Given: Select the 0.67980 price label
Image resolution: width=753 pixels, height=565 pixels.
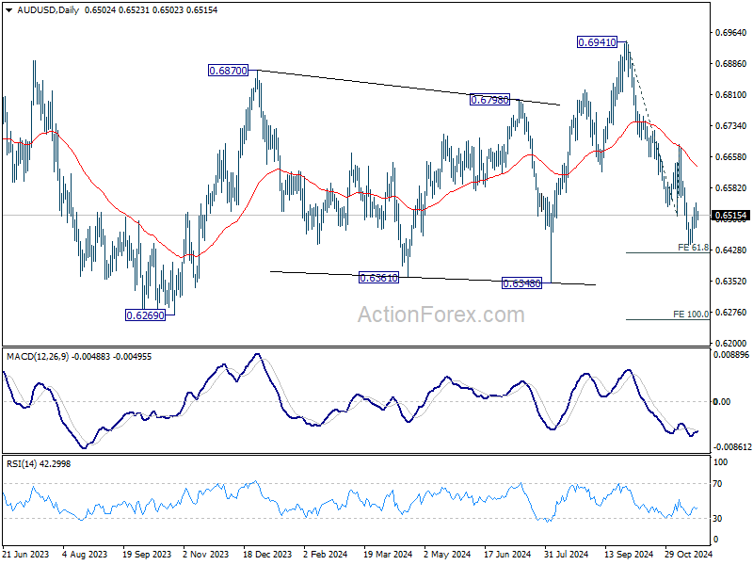Looking at the screenshot, I should [489, 100].
